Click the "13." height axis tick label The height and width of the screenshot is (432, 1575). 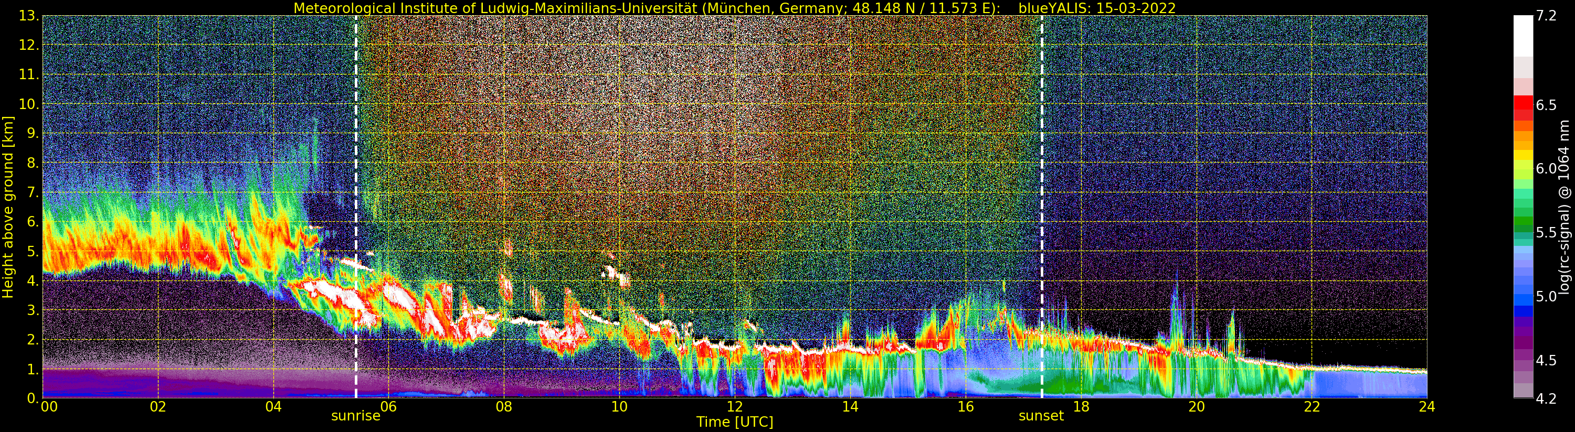coord(29,16)
